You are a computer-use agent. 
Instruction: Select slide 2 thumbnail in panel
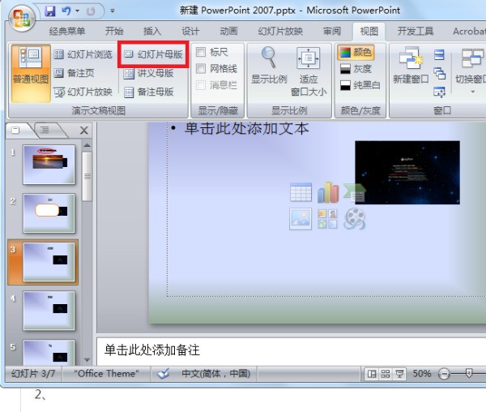[x=49, y=213]
